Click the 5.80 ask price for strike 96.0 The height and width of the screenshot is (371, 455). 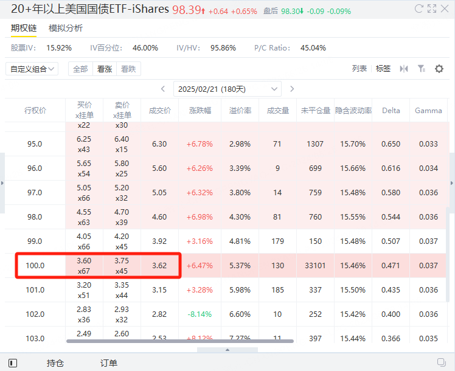click(122, 164)
